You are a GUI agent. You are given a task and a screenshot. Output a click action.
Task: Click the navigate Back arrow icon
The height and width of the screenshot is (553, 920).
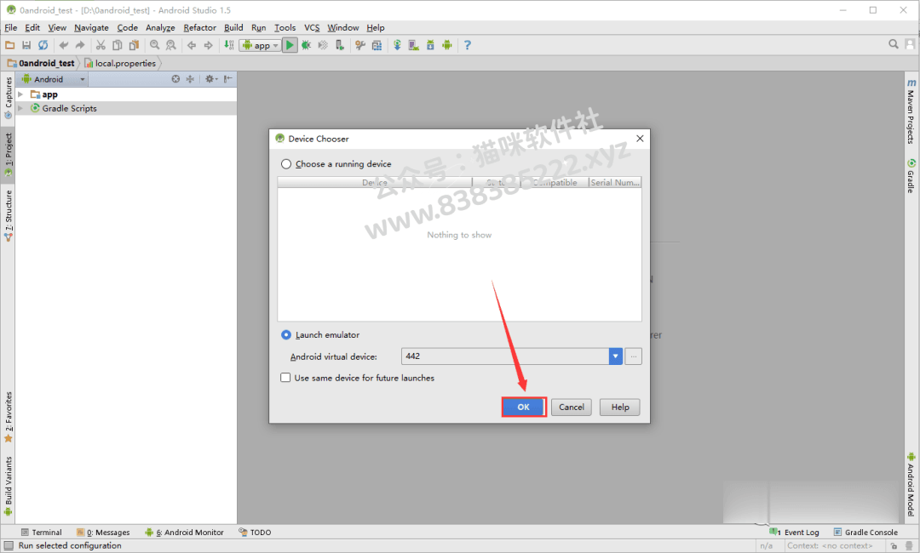click(x=192, y=45)
